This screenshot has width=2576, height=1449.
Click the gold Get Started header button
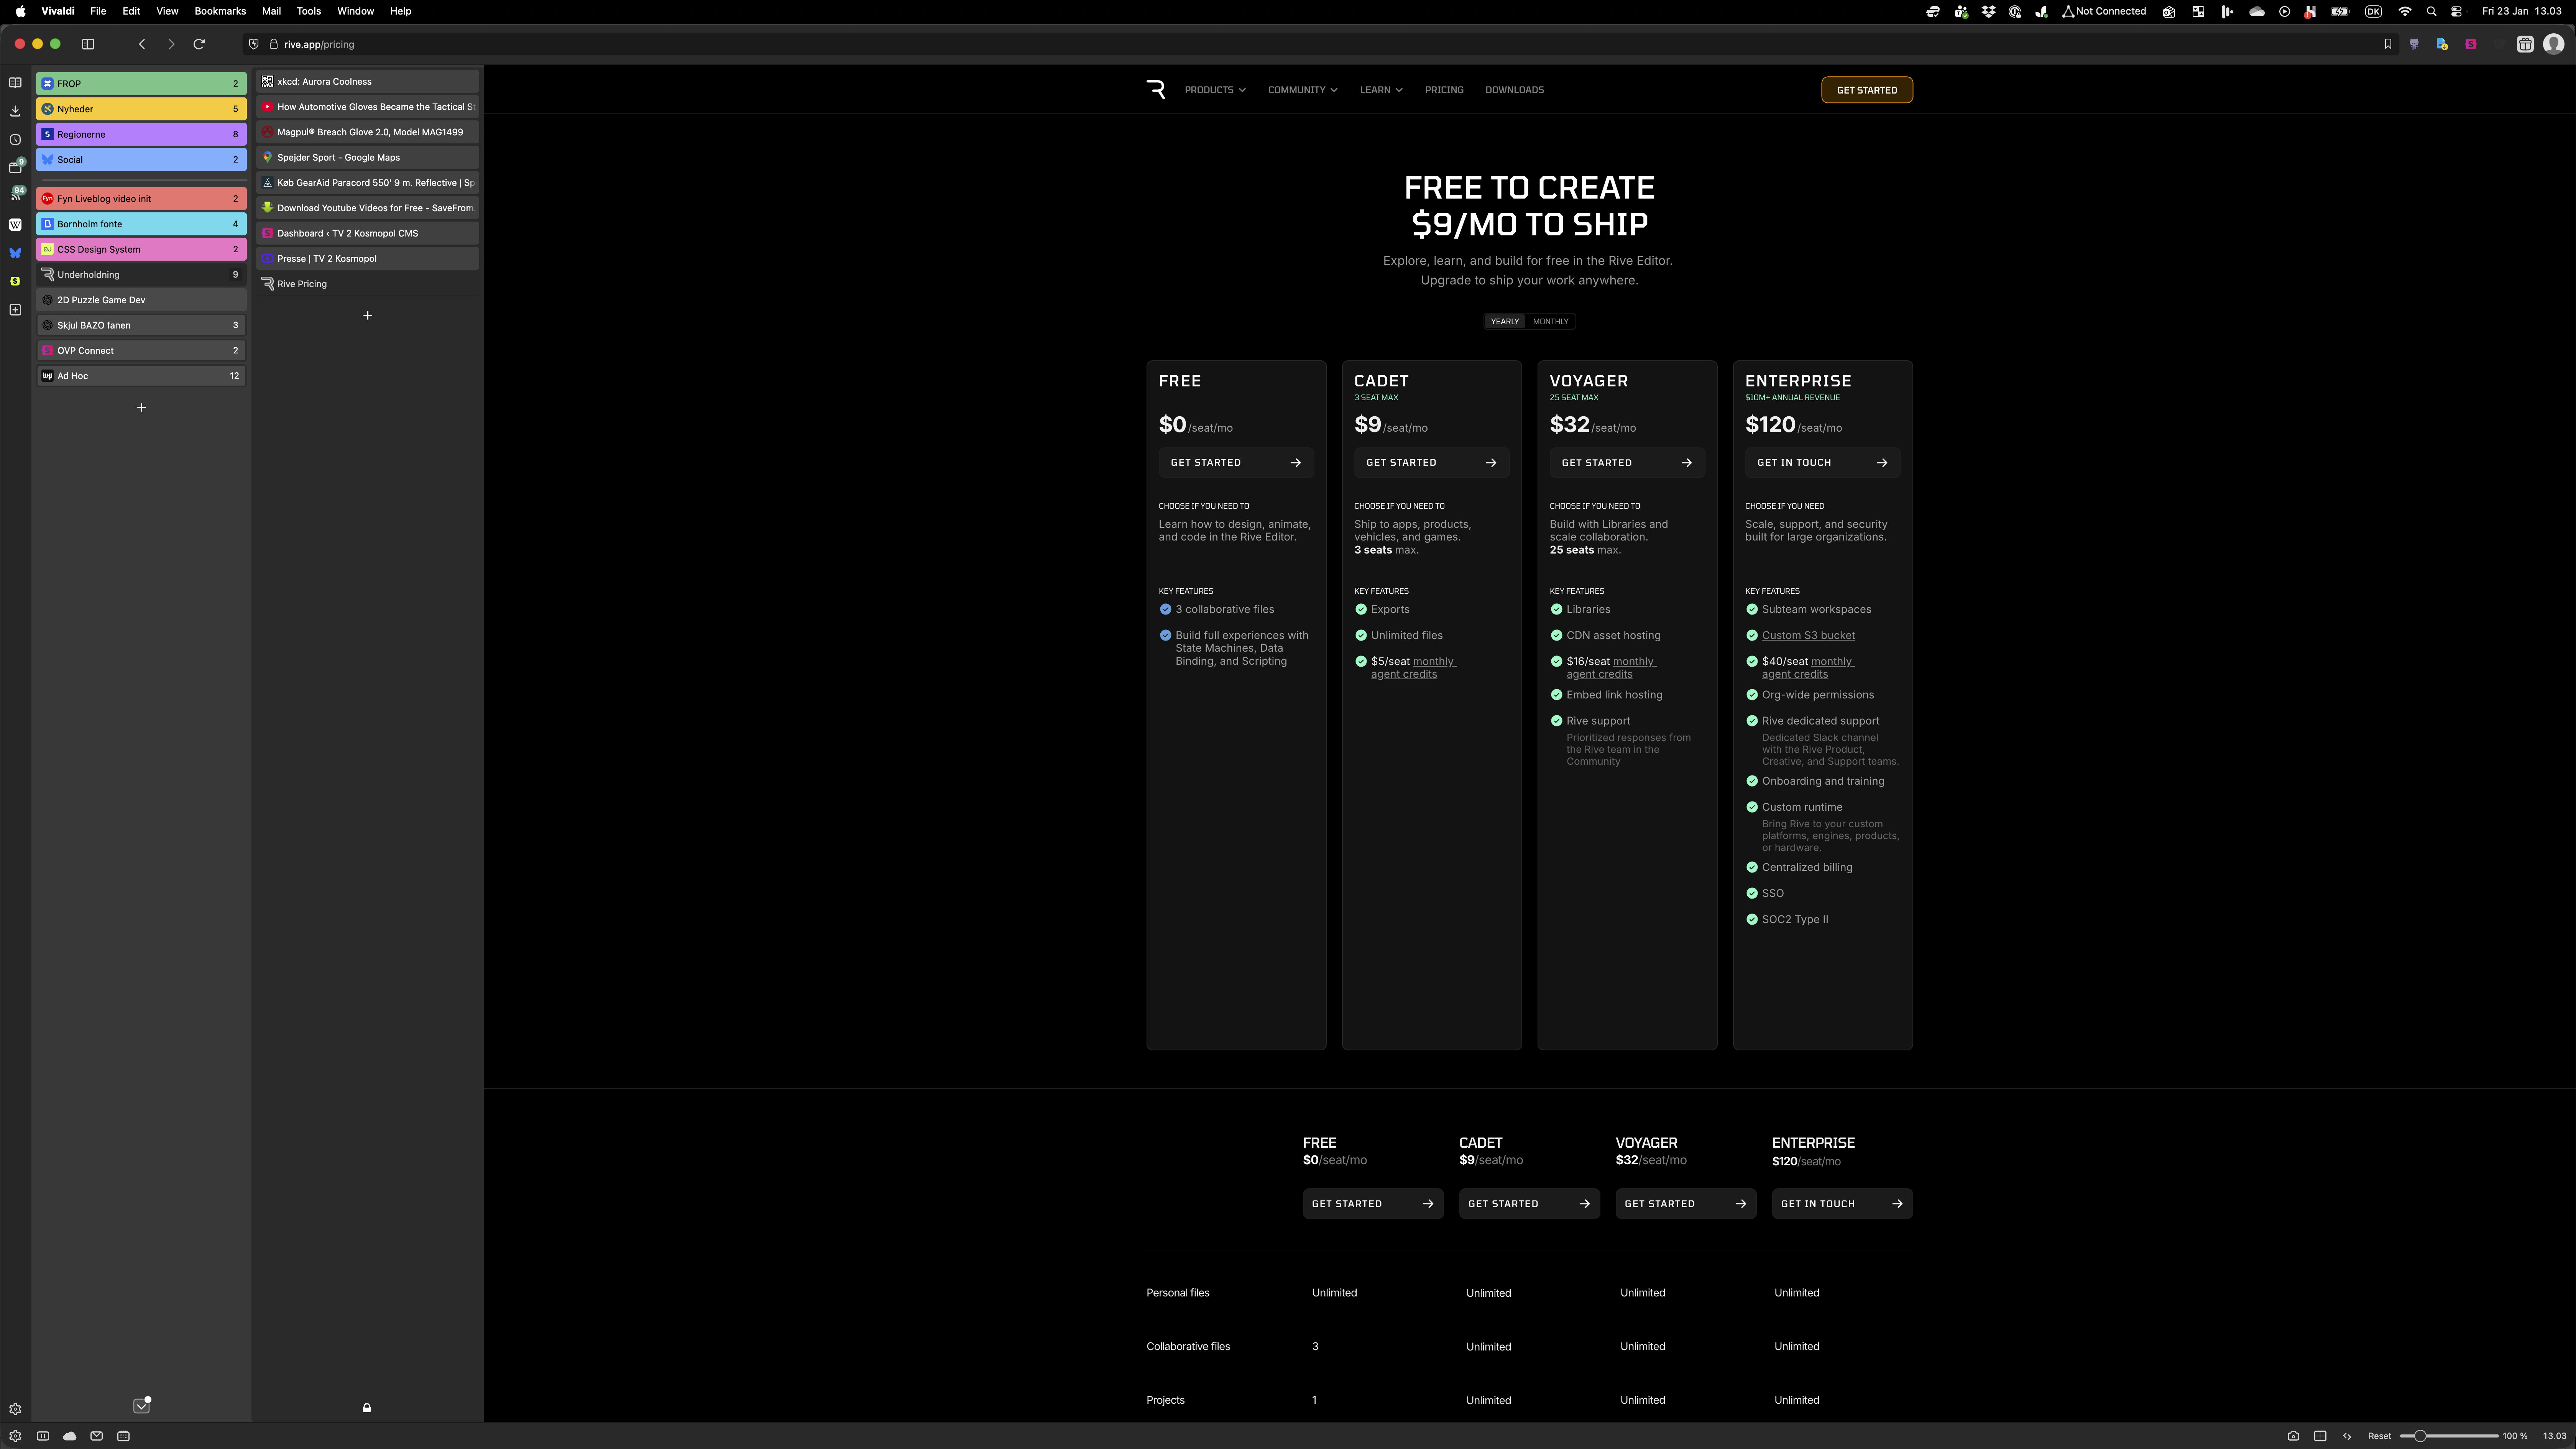1866,90
